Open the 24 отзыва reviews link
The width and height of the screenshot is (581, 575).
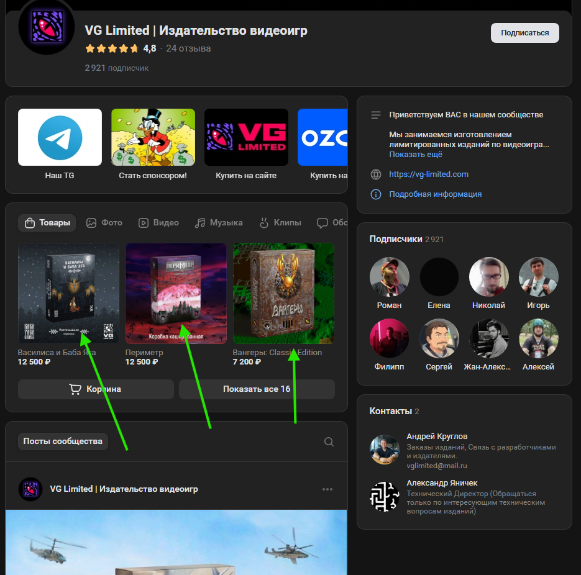tap(188, 48)
